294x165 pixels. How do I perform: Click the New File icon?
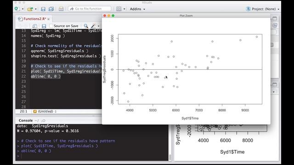pyautogui.click(x=17, y=9)
